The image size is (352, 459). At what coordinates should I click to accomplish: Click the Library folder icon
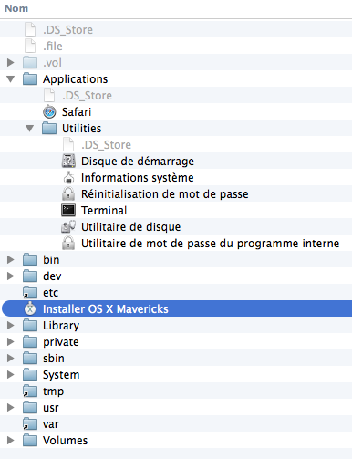coord(30,326)
